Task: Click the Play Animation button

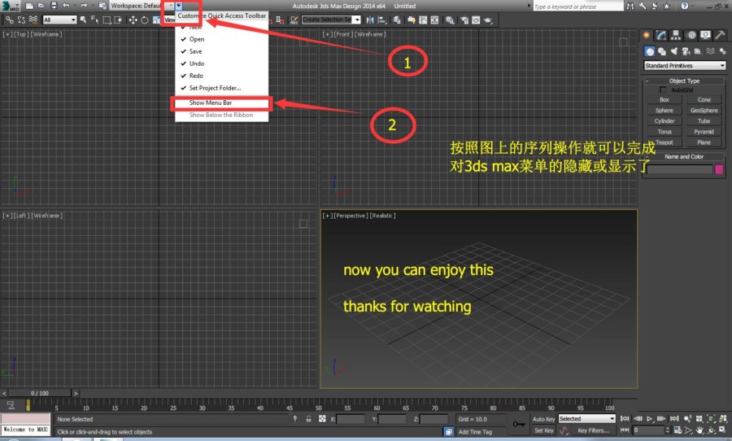Action: (x=649, y=418)
